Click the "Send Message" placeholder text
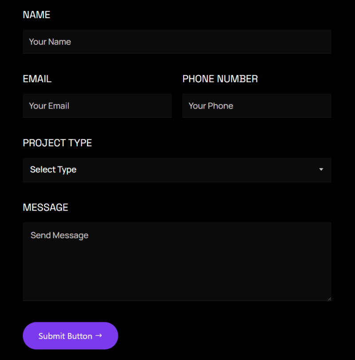This screenshot has width=355, height=360. [x=59, y=235]
